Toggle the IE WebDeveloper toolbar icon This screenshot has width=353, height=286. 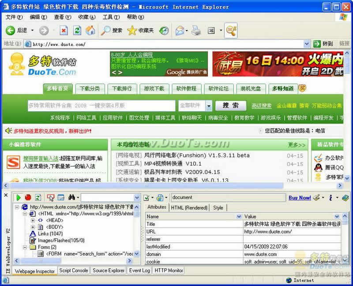point(231,30)
